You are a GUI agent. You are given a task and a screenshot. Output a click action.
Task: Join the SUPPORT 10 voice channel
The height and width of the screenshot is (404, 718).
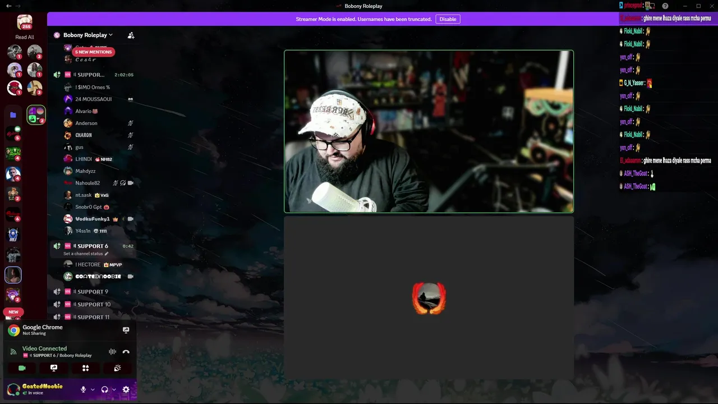[93, 304]
